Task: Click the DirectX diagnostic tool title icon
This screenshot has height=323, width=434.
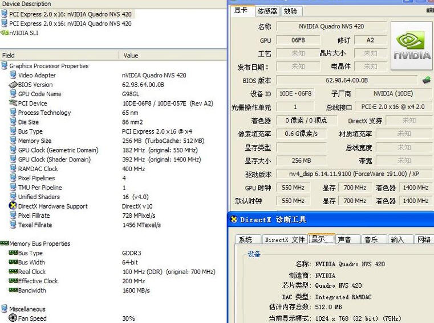Action: (234, 220)
